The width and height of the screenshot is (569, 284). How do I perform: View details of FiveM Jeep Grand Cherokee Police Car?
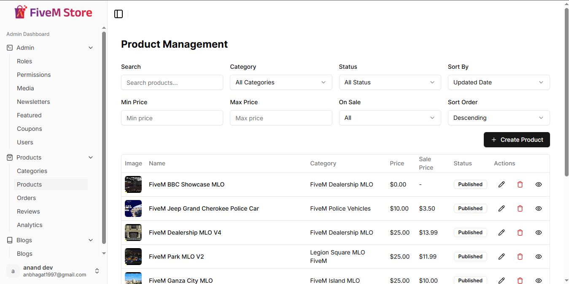[x=538, y=208]
